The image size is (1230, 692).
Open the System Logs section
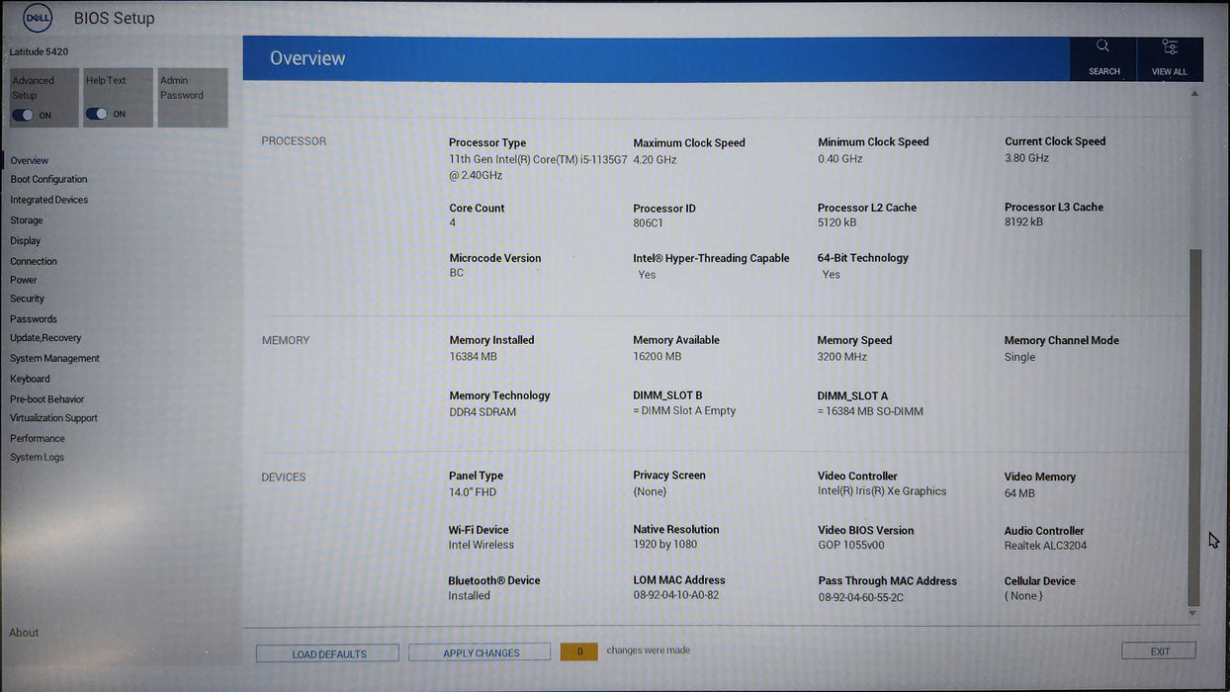tap(38, 458)
